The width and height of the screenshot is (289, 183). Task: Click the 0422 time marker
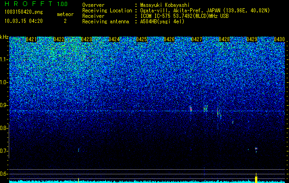click(x=59, y=39)
